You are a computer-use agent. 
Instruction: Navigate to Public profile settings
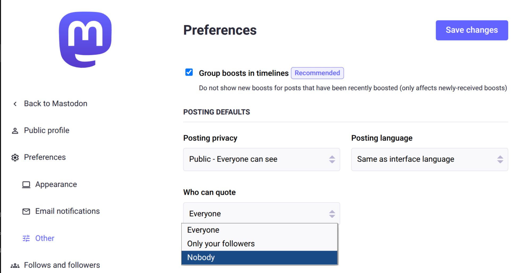pos(46,130)
